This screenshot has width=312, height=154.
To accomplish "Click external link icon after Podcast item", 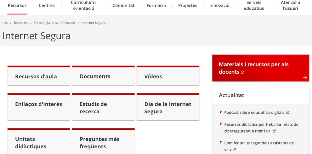I will [288, 112].
